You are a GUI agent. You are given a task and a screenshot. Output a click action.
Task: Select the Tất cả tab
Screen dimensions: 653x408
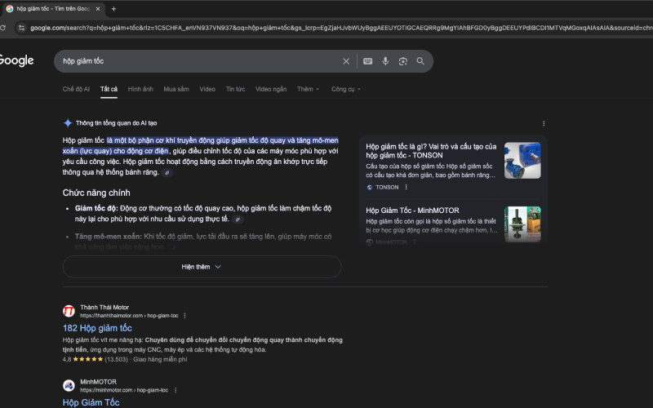[109, 89]
